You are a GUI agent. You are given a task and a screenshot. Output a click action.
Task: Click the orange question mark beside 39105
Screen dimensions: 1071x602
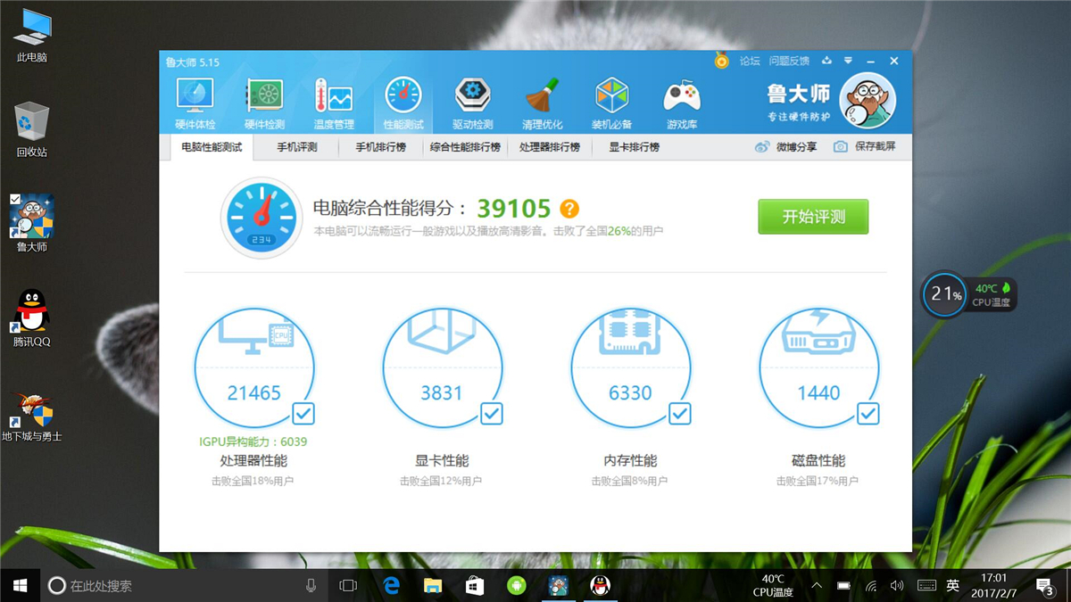tap(569, 207)
